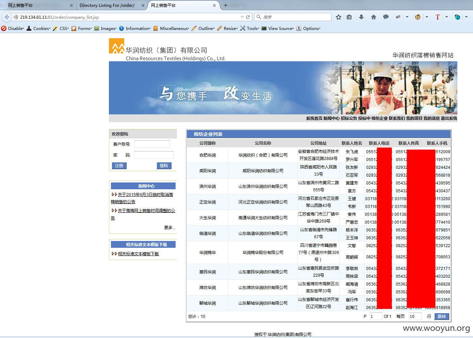Open the Cookies developer toolbar menu
Image resolution: width=473 pixels, height=338 pixels.
[38, 29]
